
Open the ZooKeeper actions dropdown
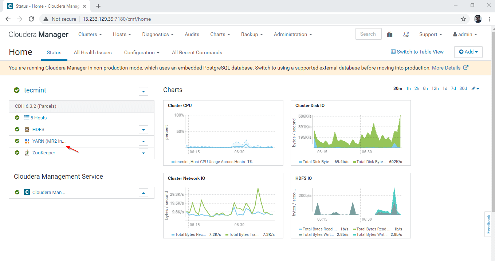click(143, 153)
